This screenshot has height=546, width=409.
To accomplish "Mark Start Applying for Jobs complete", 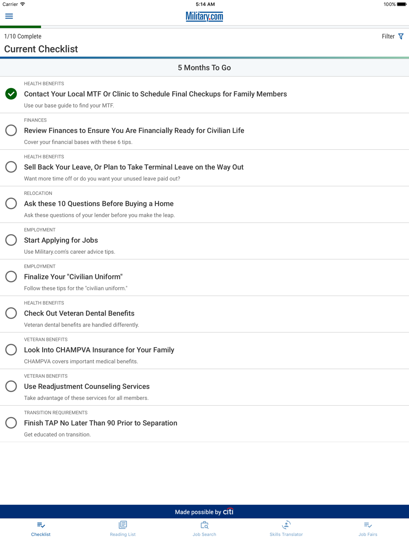I will [x=11, y=240].
